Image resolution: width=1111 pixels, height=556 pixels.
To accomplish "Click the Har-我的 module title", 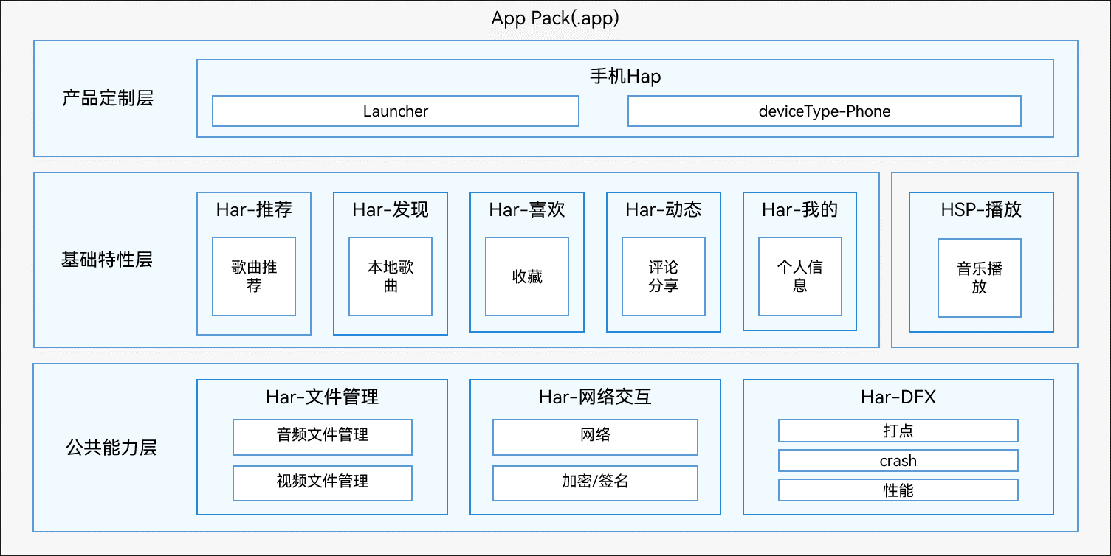I will (800, 209).
